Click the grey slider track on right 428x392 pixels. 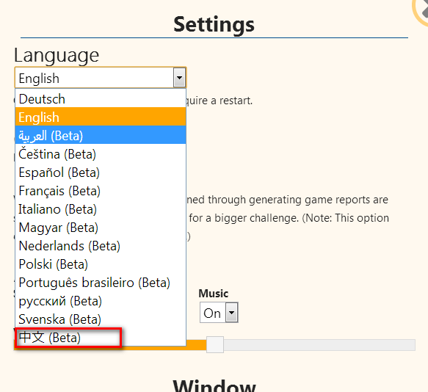(319, 345)
